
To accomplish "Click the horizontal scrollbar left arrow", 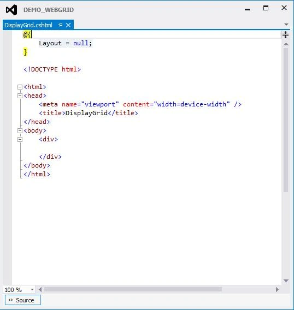I will pyautogui.click(x=40, y=290).
